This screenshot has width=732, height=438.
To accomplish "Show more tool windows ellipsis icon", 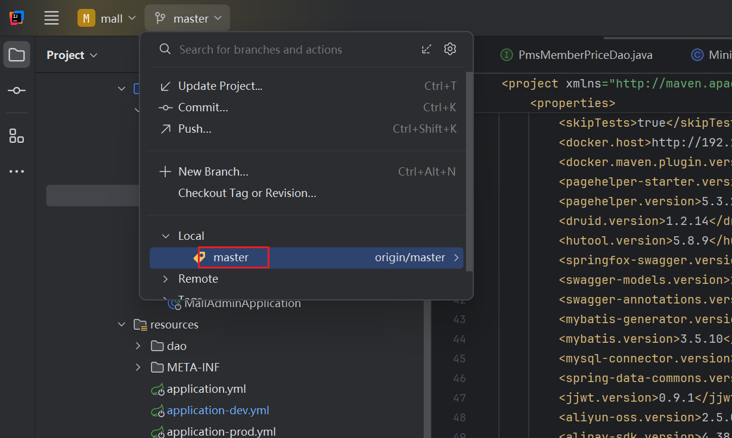I will point(17,171).
